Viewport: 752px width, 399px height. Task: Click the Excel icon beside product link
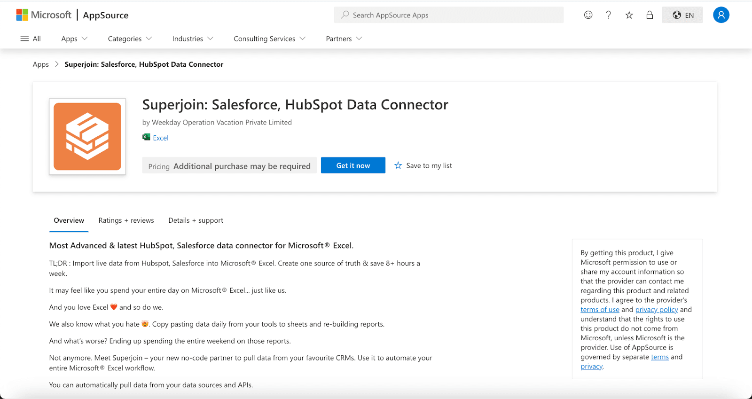(146, 137)
